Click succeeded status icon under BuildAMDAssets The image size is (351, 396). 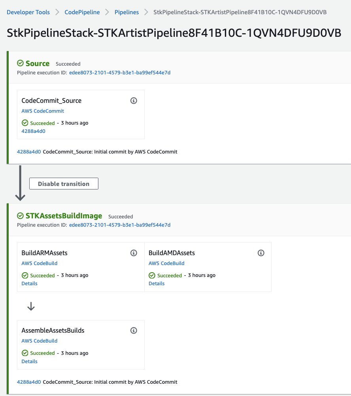[152, 275]
